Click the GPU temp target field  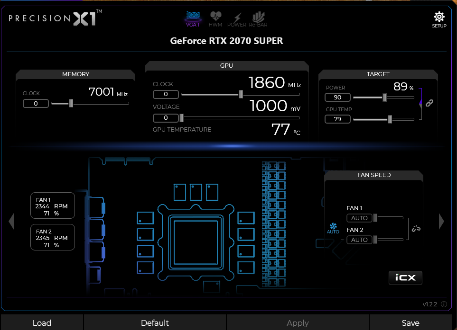[337, 119]
